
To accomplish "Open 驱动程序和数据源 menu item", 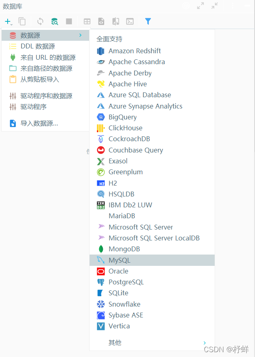I will (45, 96).
